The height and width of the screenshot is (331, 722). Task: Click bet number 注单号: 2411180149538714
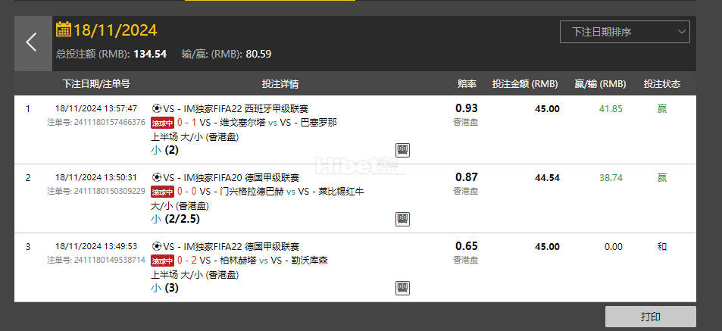point(96,260)
